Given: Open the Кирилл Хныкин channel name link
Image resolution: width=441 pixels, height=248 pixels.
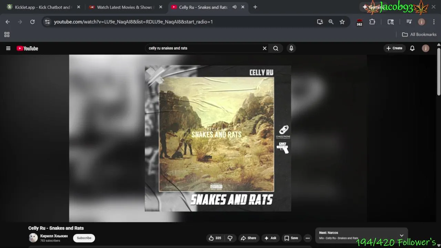Looking at the screenshot, I should click(54, 236).
